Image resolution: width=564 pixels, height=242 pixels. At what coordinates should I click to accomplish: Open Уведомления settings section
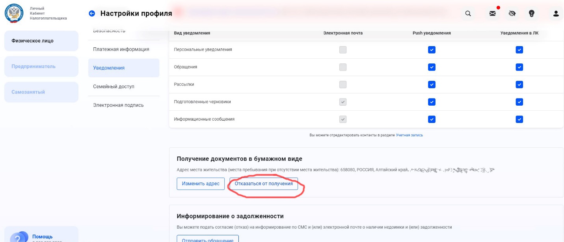124,68
